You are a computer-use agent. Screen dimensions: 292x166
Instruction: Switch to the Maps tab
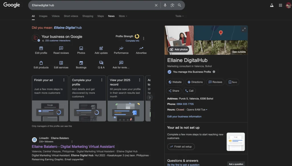[x=101, y=16]
